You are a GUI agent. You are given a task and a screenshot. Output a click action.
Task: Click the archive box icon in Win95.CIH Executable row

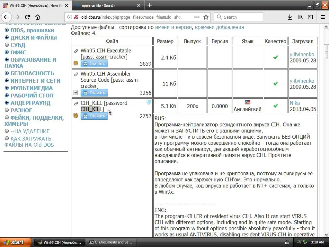(76, 63)
